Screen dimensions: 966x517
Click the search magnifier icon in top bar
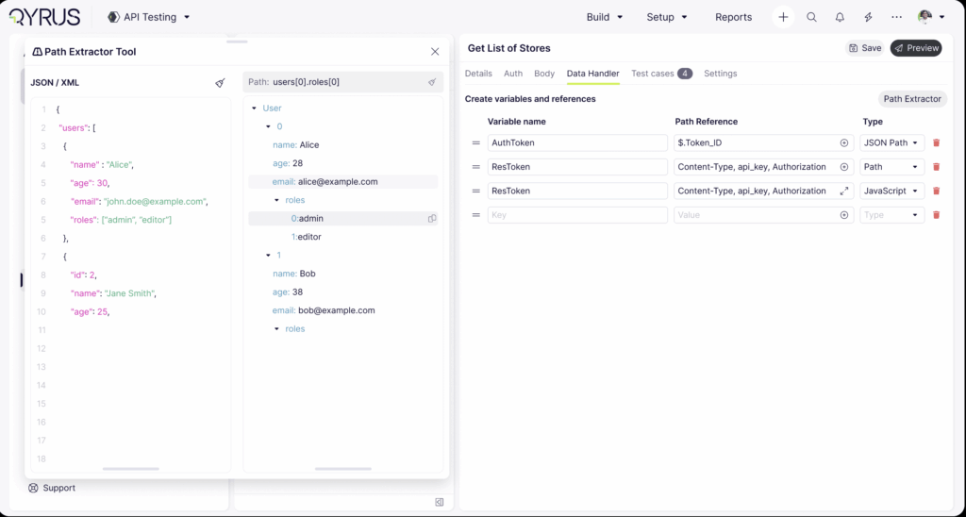(811, 17)
